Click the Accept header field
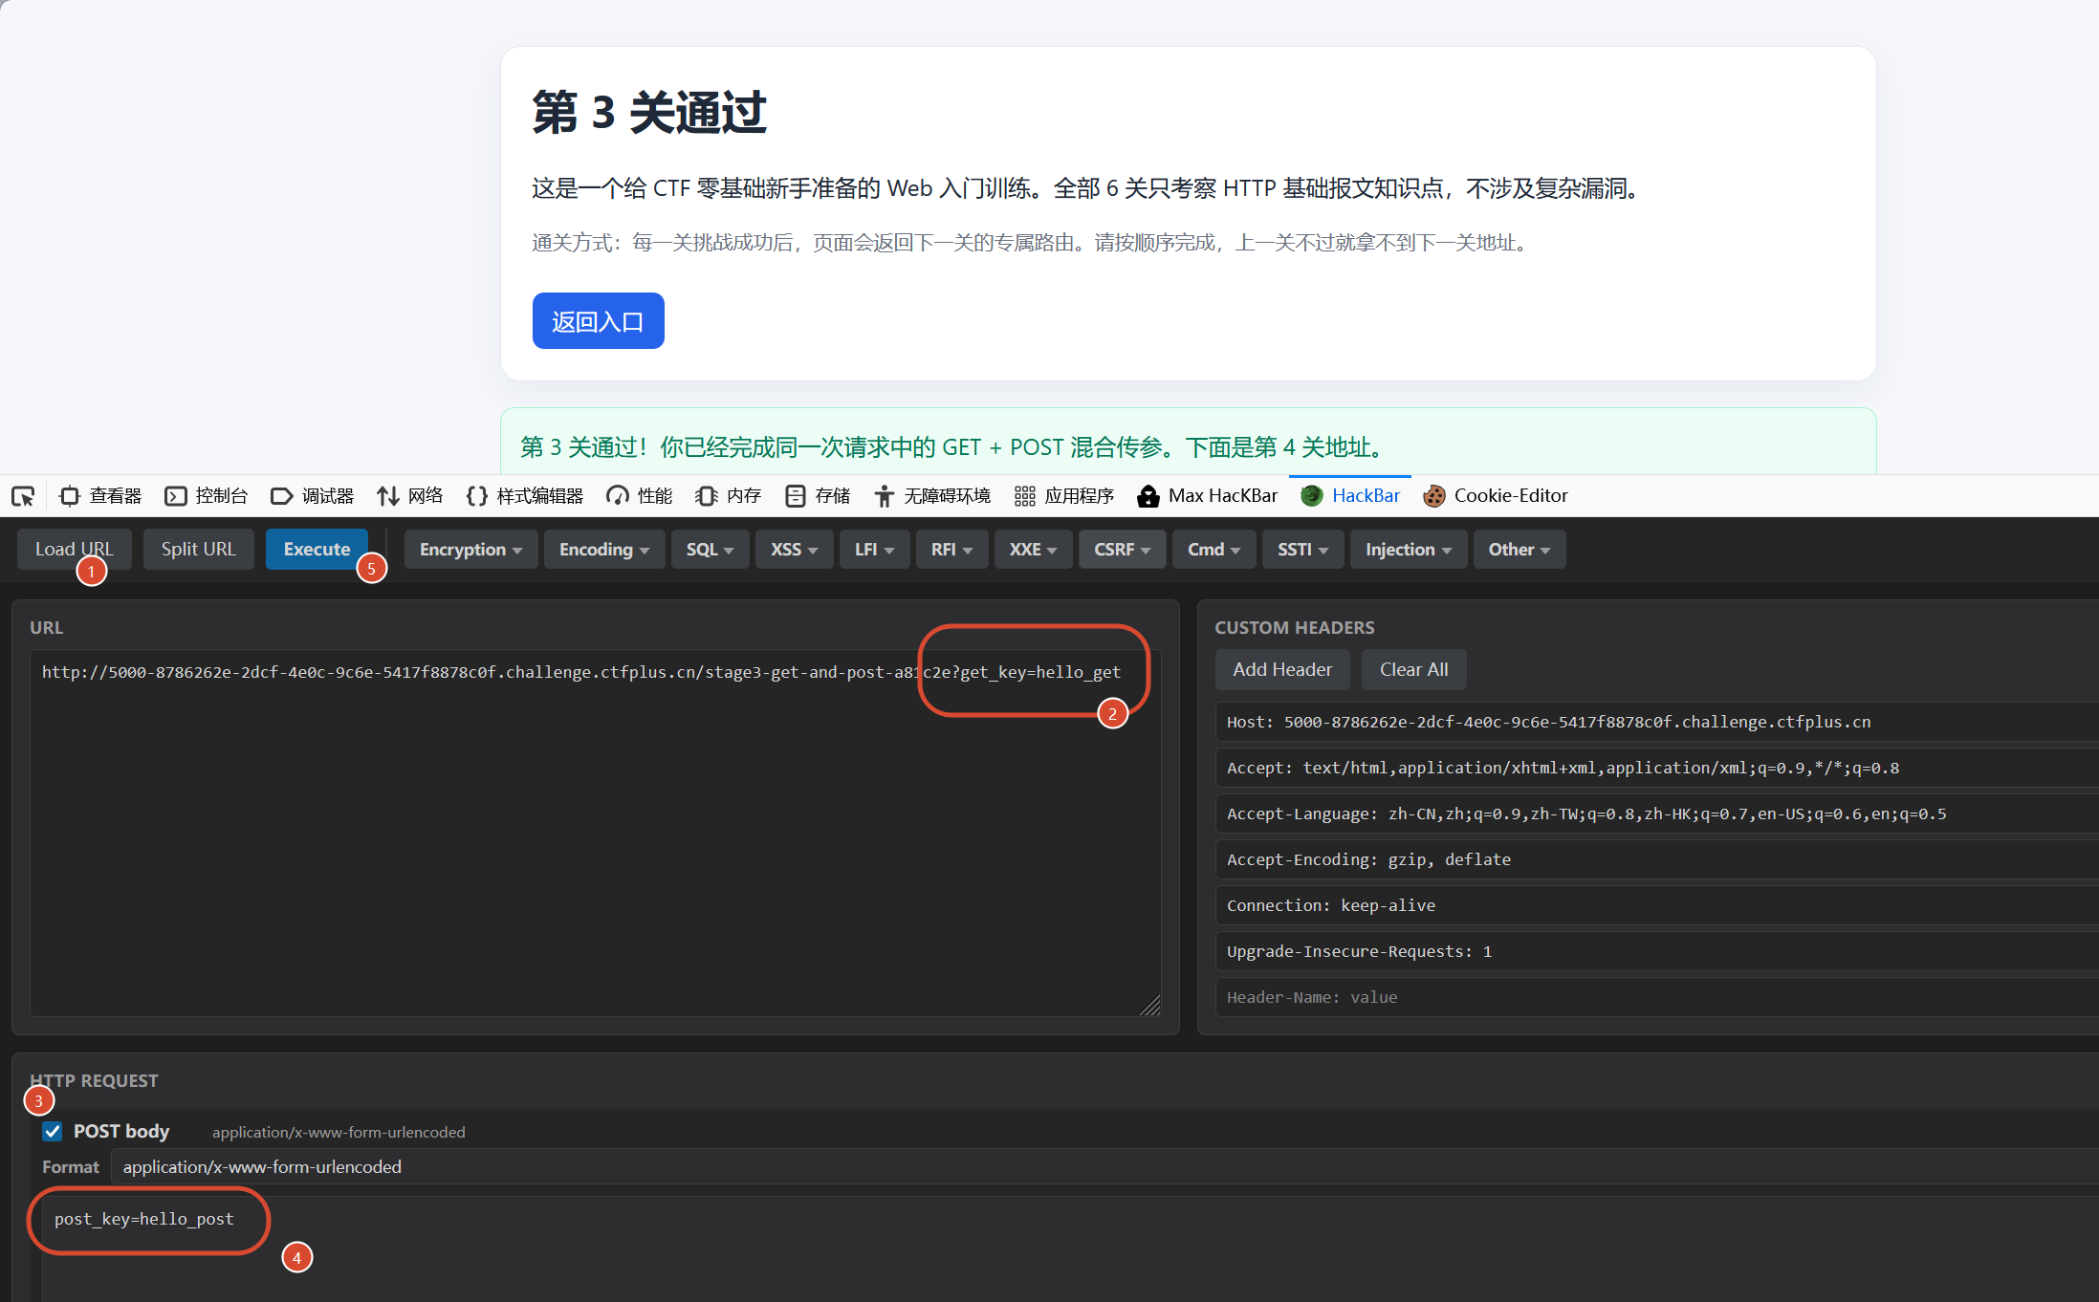This screenshot has width=2099, height=1302. click(x=1657, y=768)
